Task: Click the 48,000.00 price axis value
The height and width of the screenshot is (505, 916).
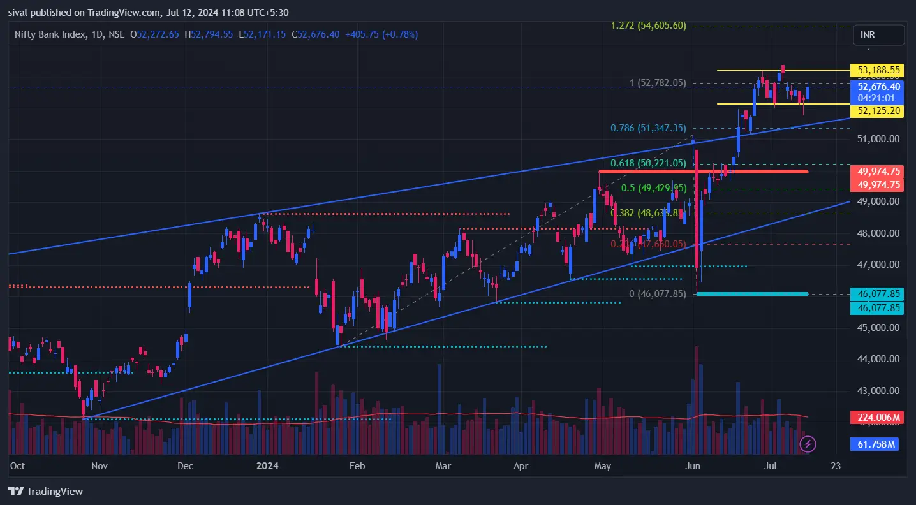Action: pyautogui.click(x=878, y=233)
